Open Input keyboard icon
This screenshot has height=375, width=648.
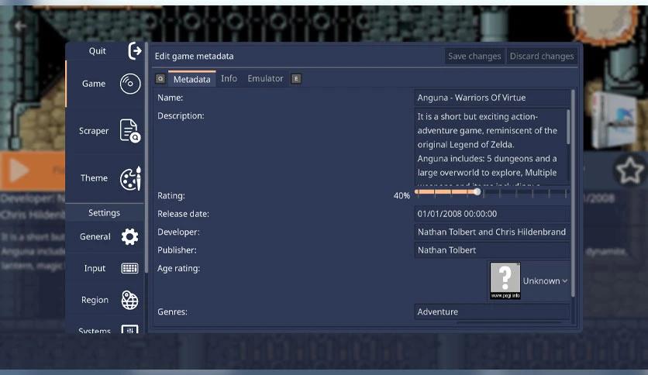129,268
